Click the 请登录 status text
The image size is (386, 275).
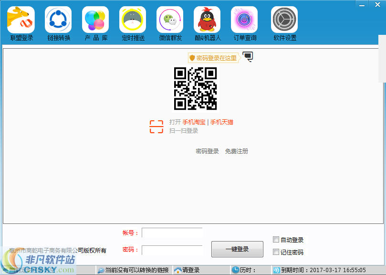click(191, 270)
